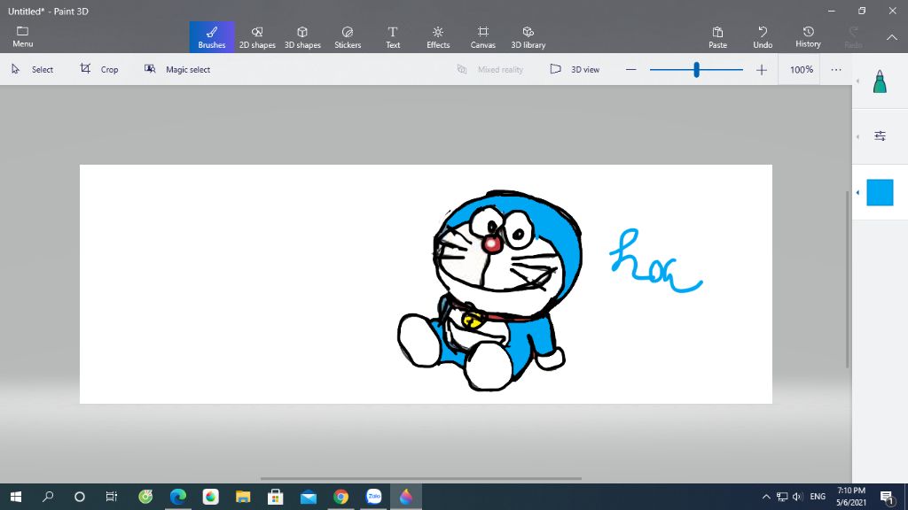Toggle 3D view
The height and width of the screenshot is (510, 908).
575,69
